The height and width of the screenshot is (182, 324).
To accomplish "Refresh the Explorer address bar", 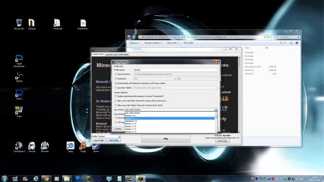I will [x=268, y=37].
